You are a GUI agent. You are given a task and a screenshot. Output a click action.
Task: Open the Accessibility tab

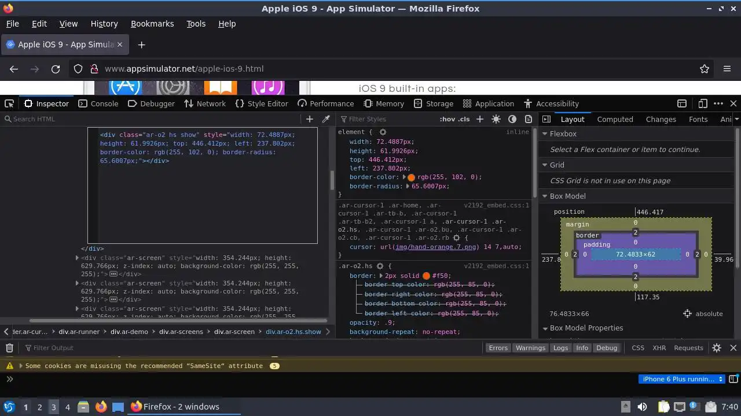tap(551, 103)
